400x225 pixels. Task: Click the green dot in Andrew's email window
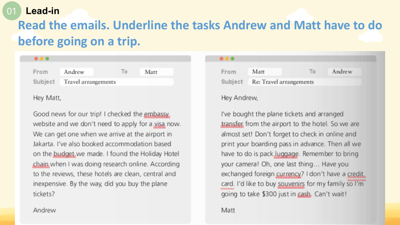point(47,59)
